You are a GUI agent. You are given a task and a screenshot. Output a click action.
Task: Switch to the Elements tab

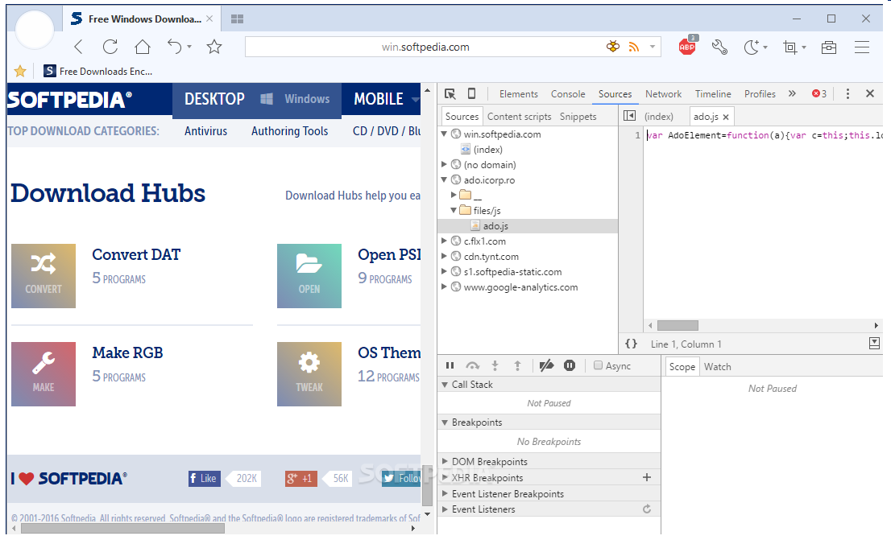click(518, 94)
